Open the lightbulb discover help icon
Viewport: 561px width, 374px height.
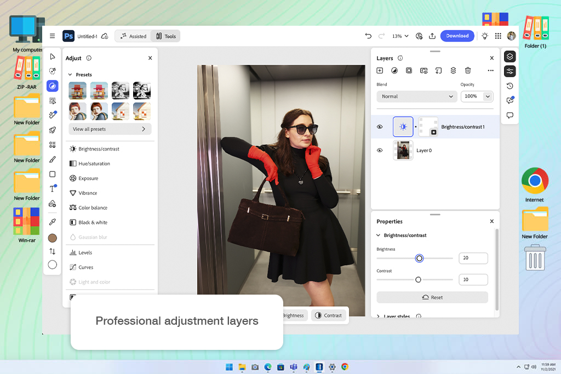coord(485,36)
